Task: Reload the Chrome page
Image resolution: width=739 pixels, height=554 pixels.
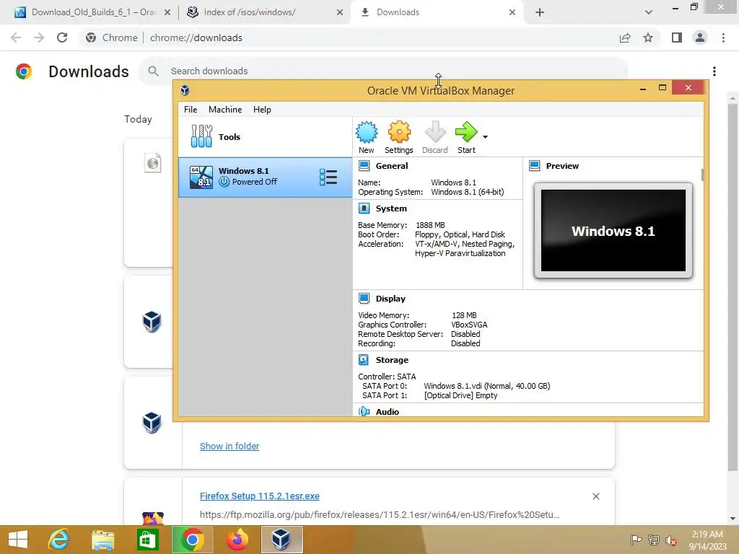Action: [62, 38]
